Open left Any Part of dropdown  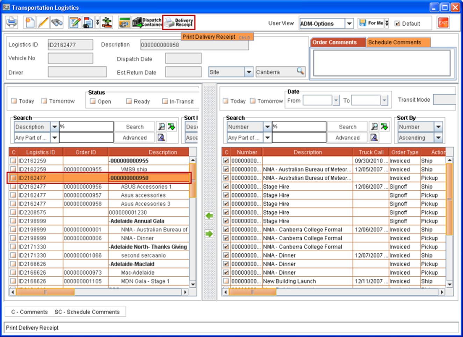55,138
